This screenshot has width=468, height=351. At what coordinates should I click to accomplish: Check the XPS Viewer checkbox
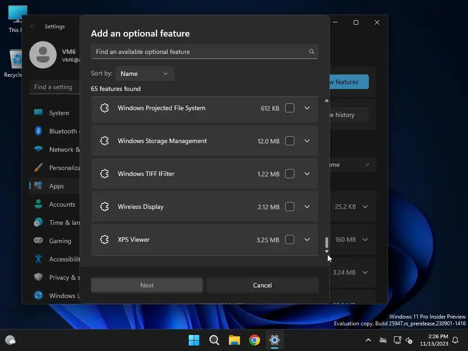click(289, 239)
